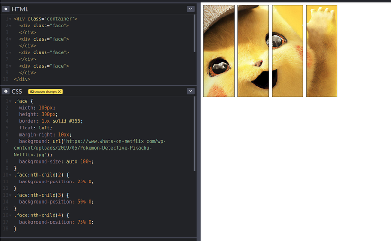Screen dimensions: 391x241
Task: Click the .face:nth-child(2) selector
Action: (x=39, y=175)
